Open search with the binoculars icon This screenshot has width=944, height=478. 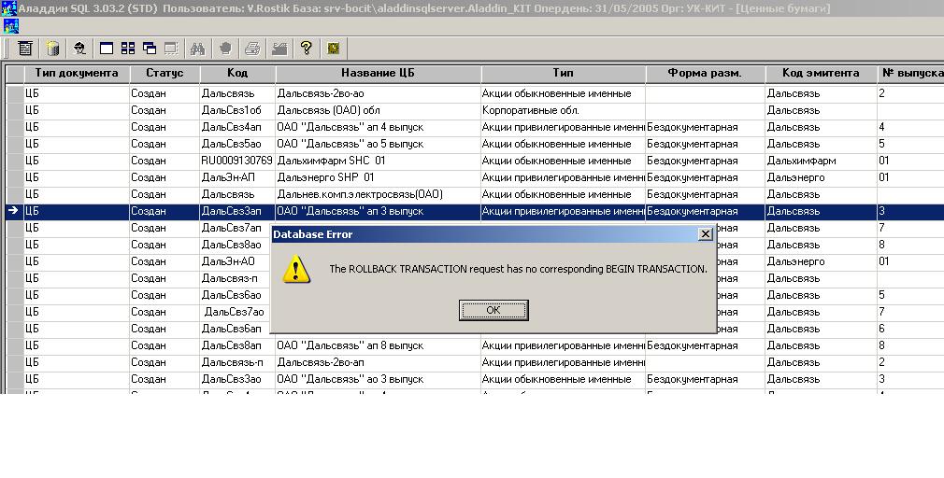coord(197,49)
